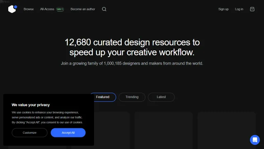
Task: Switch to the Trending tab
Action: point(132,97)
